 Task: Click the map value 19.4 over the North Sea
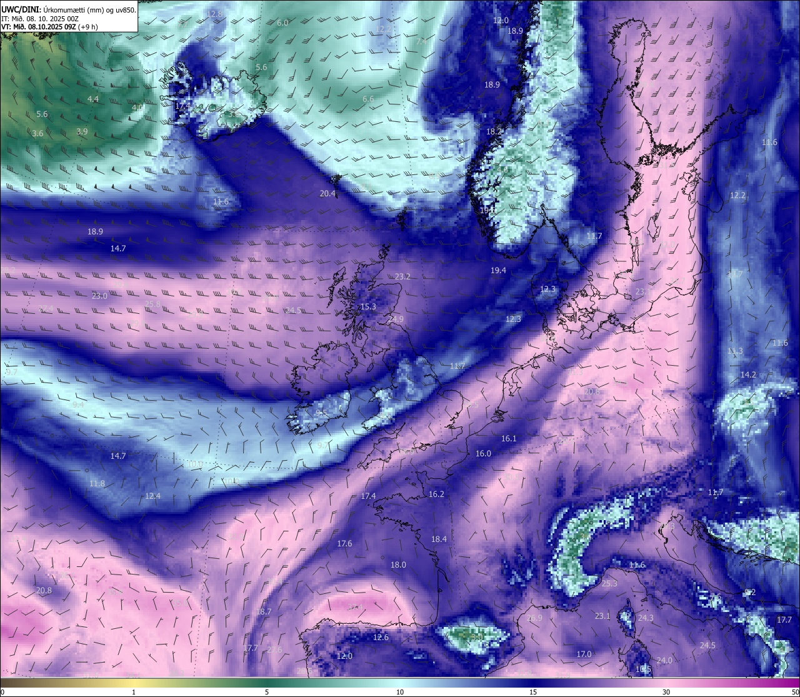click(498, 270)
